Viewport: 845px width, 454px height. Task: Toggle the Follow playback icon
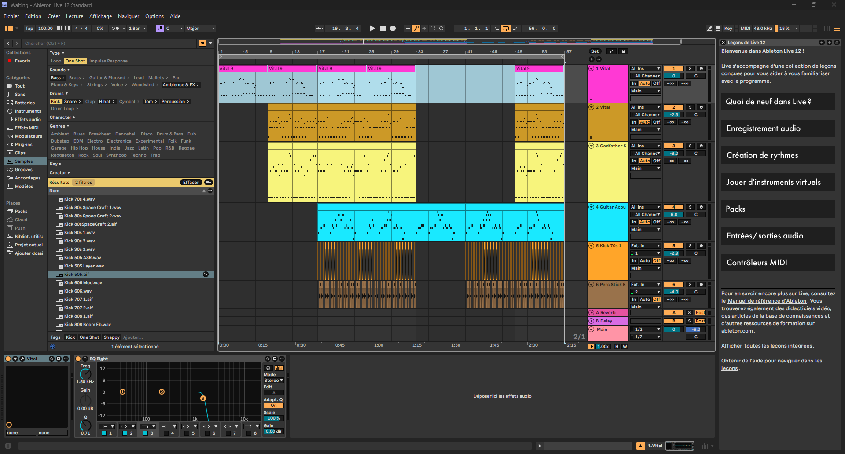pyautogui.click(x=319, y=29)
